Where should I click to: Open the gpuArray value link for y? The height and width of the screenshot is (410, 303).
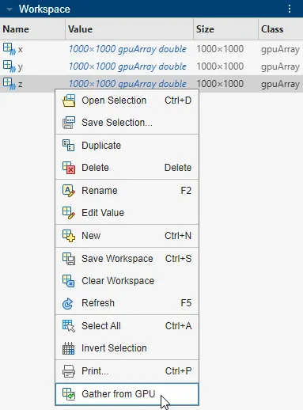click(127, 66)
